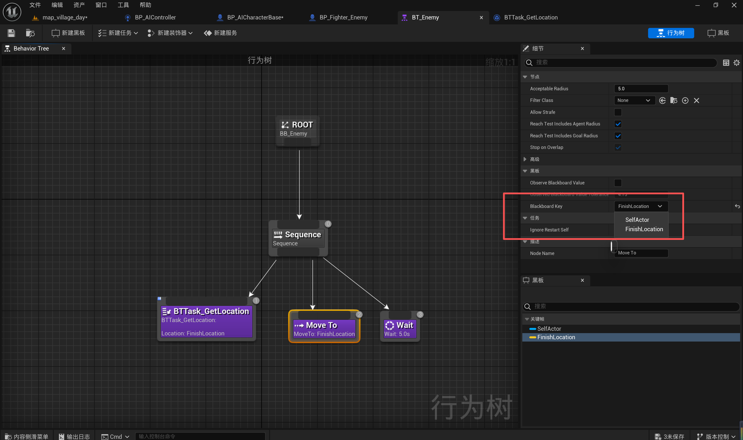Switch to BP_AIController tab
This screenshot has height=440, width=743.
155,17
